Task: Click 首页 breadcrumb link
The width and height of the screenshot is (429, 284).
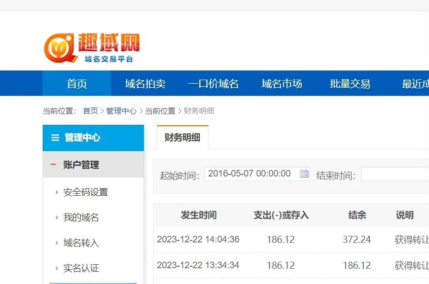Action: tap(90, 111)
